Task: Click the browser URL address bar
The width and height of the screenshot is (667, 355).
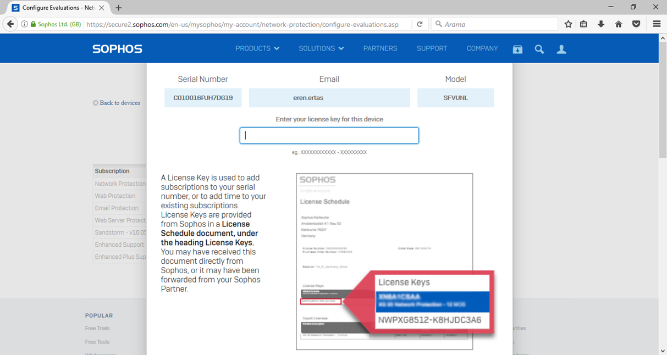Action: tap(249, 24)
